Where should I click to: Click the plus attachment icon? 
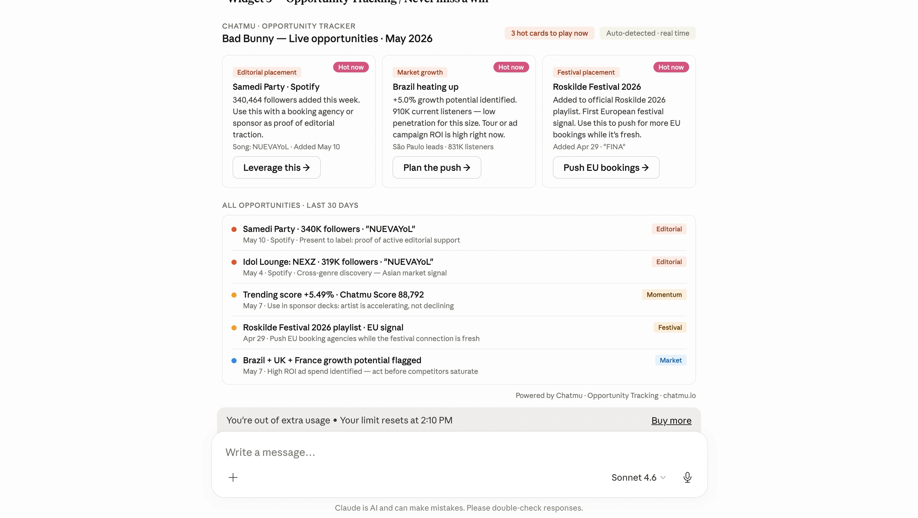pyautogui.click(x=233, y=477)
